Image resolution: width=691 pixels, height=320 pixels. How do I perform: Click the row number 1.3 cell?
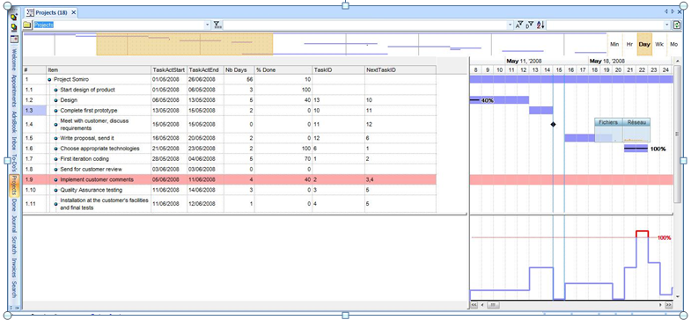pos(34,111)
